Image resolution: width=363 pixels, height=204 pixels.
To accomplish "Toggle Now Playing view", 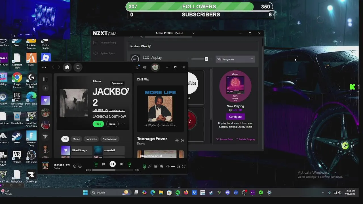I will 144,166.
